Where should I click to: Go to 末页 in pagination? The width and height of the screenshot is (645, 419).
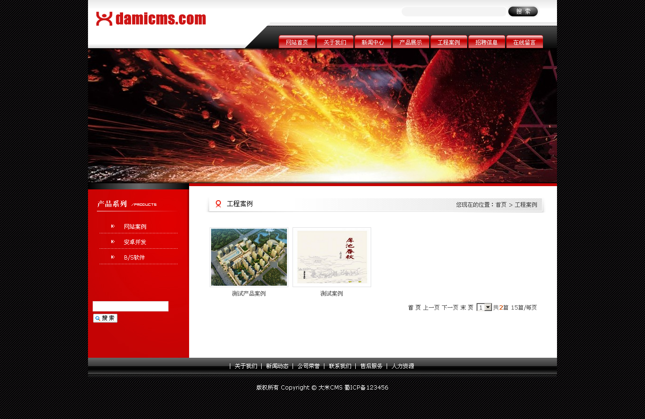(x=467, y=308)
